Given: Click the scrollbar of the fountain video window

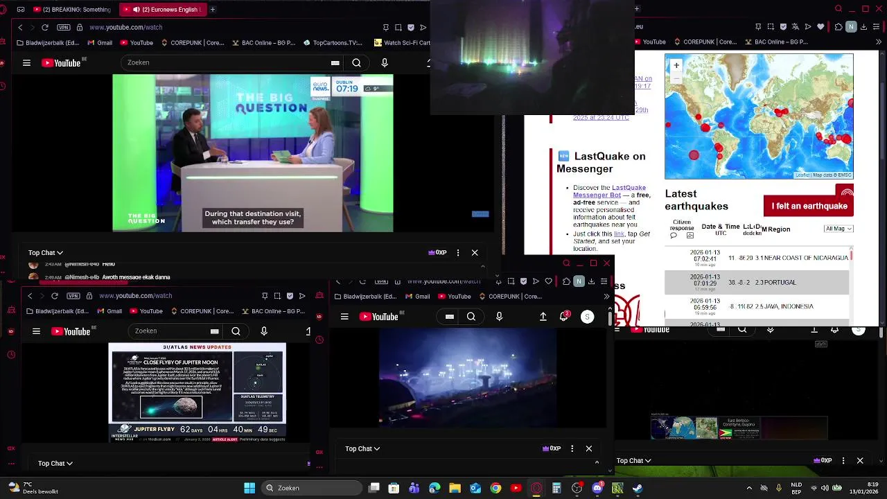Looking at the screenshot, I should click(x=611, y=319).
